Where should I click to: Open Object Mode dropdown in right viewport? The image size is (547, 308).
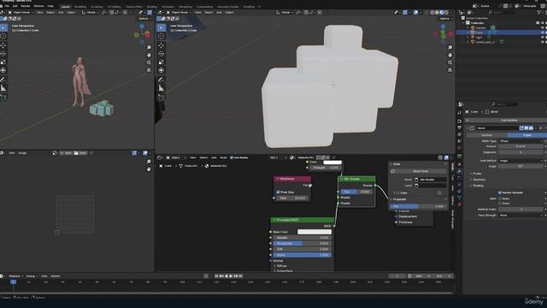179,12
